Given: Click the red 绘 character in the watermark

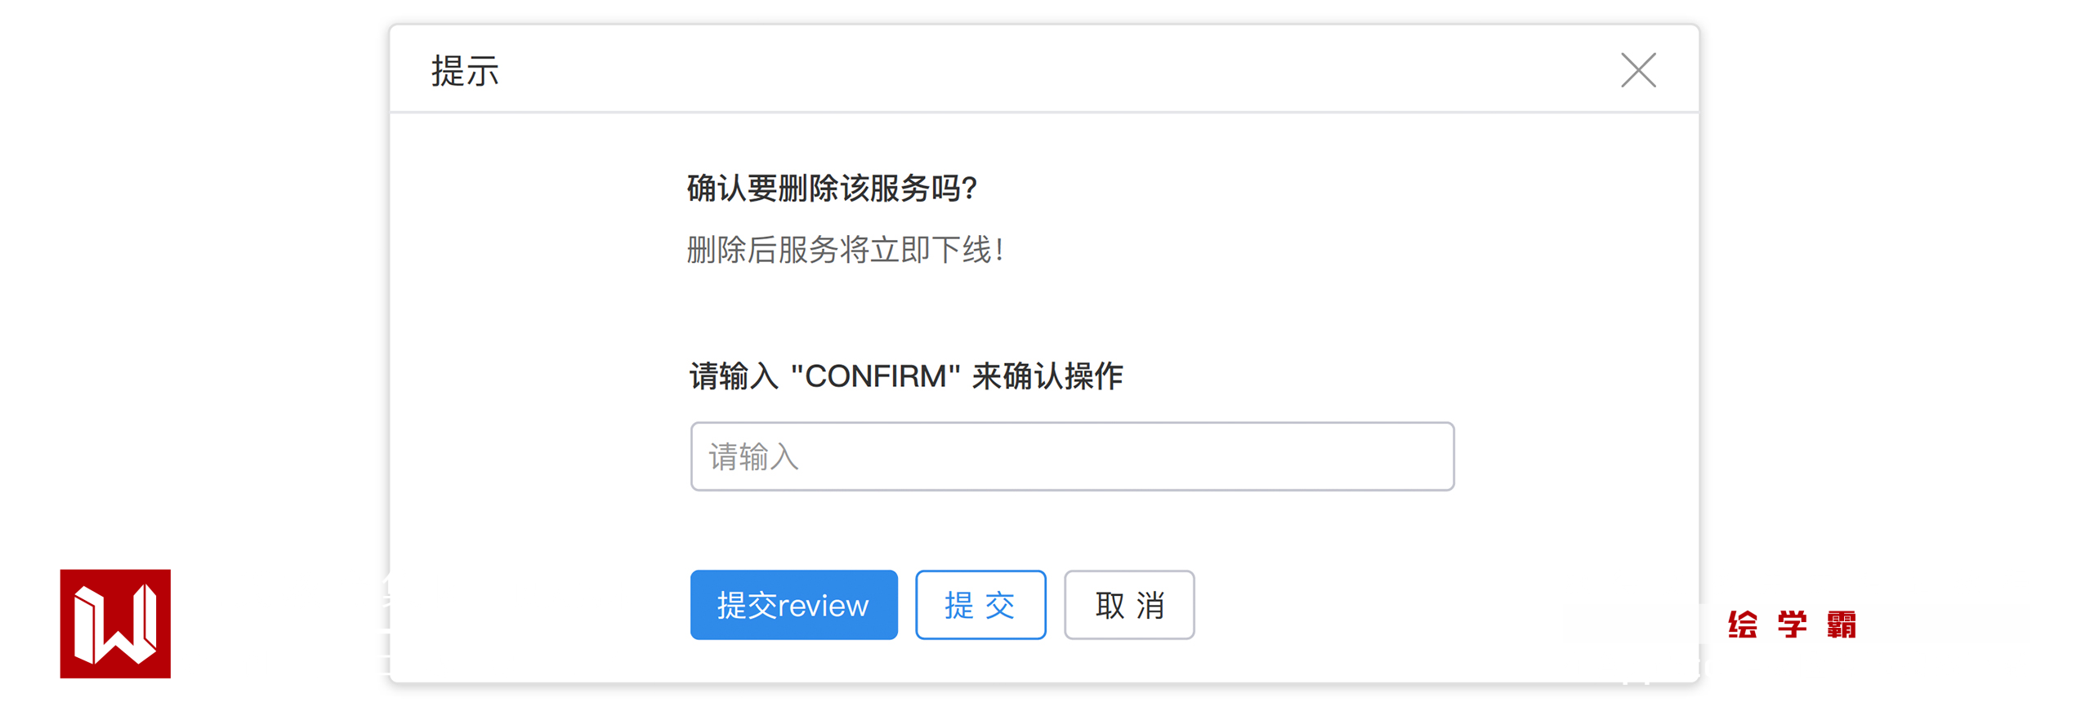Looking at the screenshot, I should (1742, 625).
